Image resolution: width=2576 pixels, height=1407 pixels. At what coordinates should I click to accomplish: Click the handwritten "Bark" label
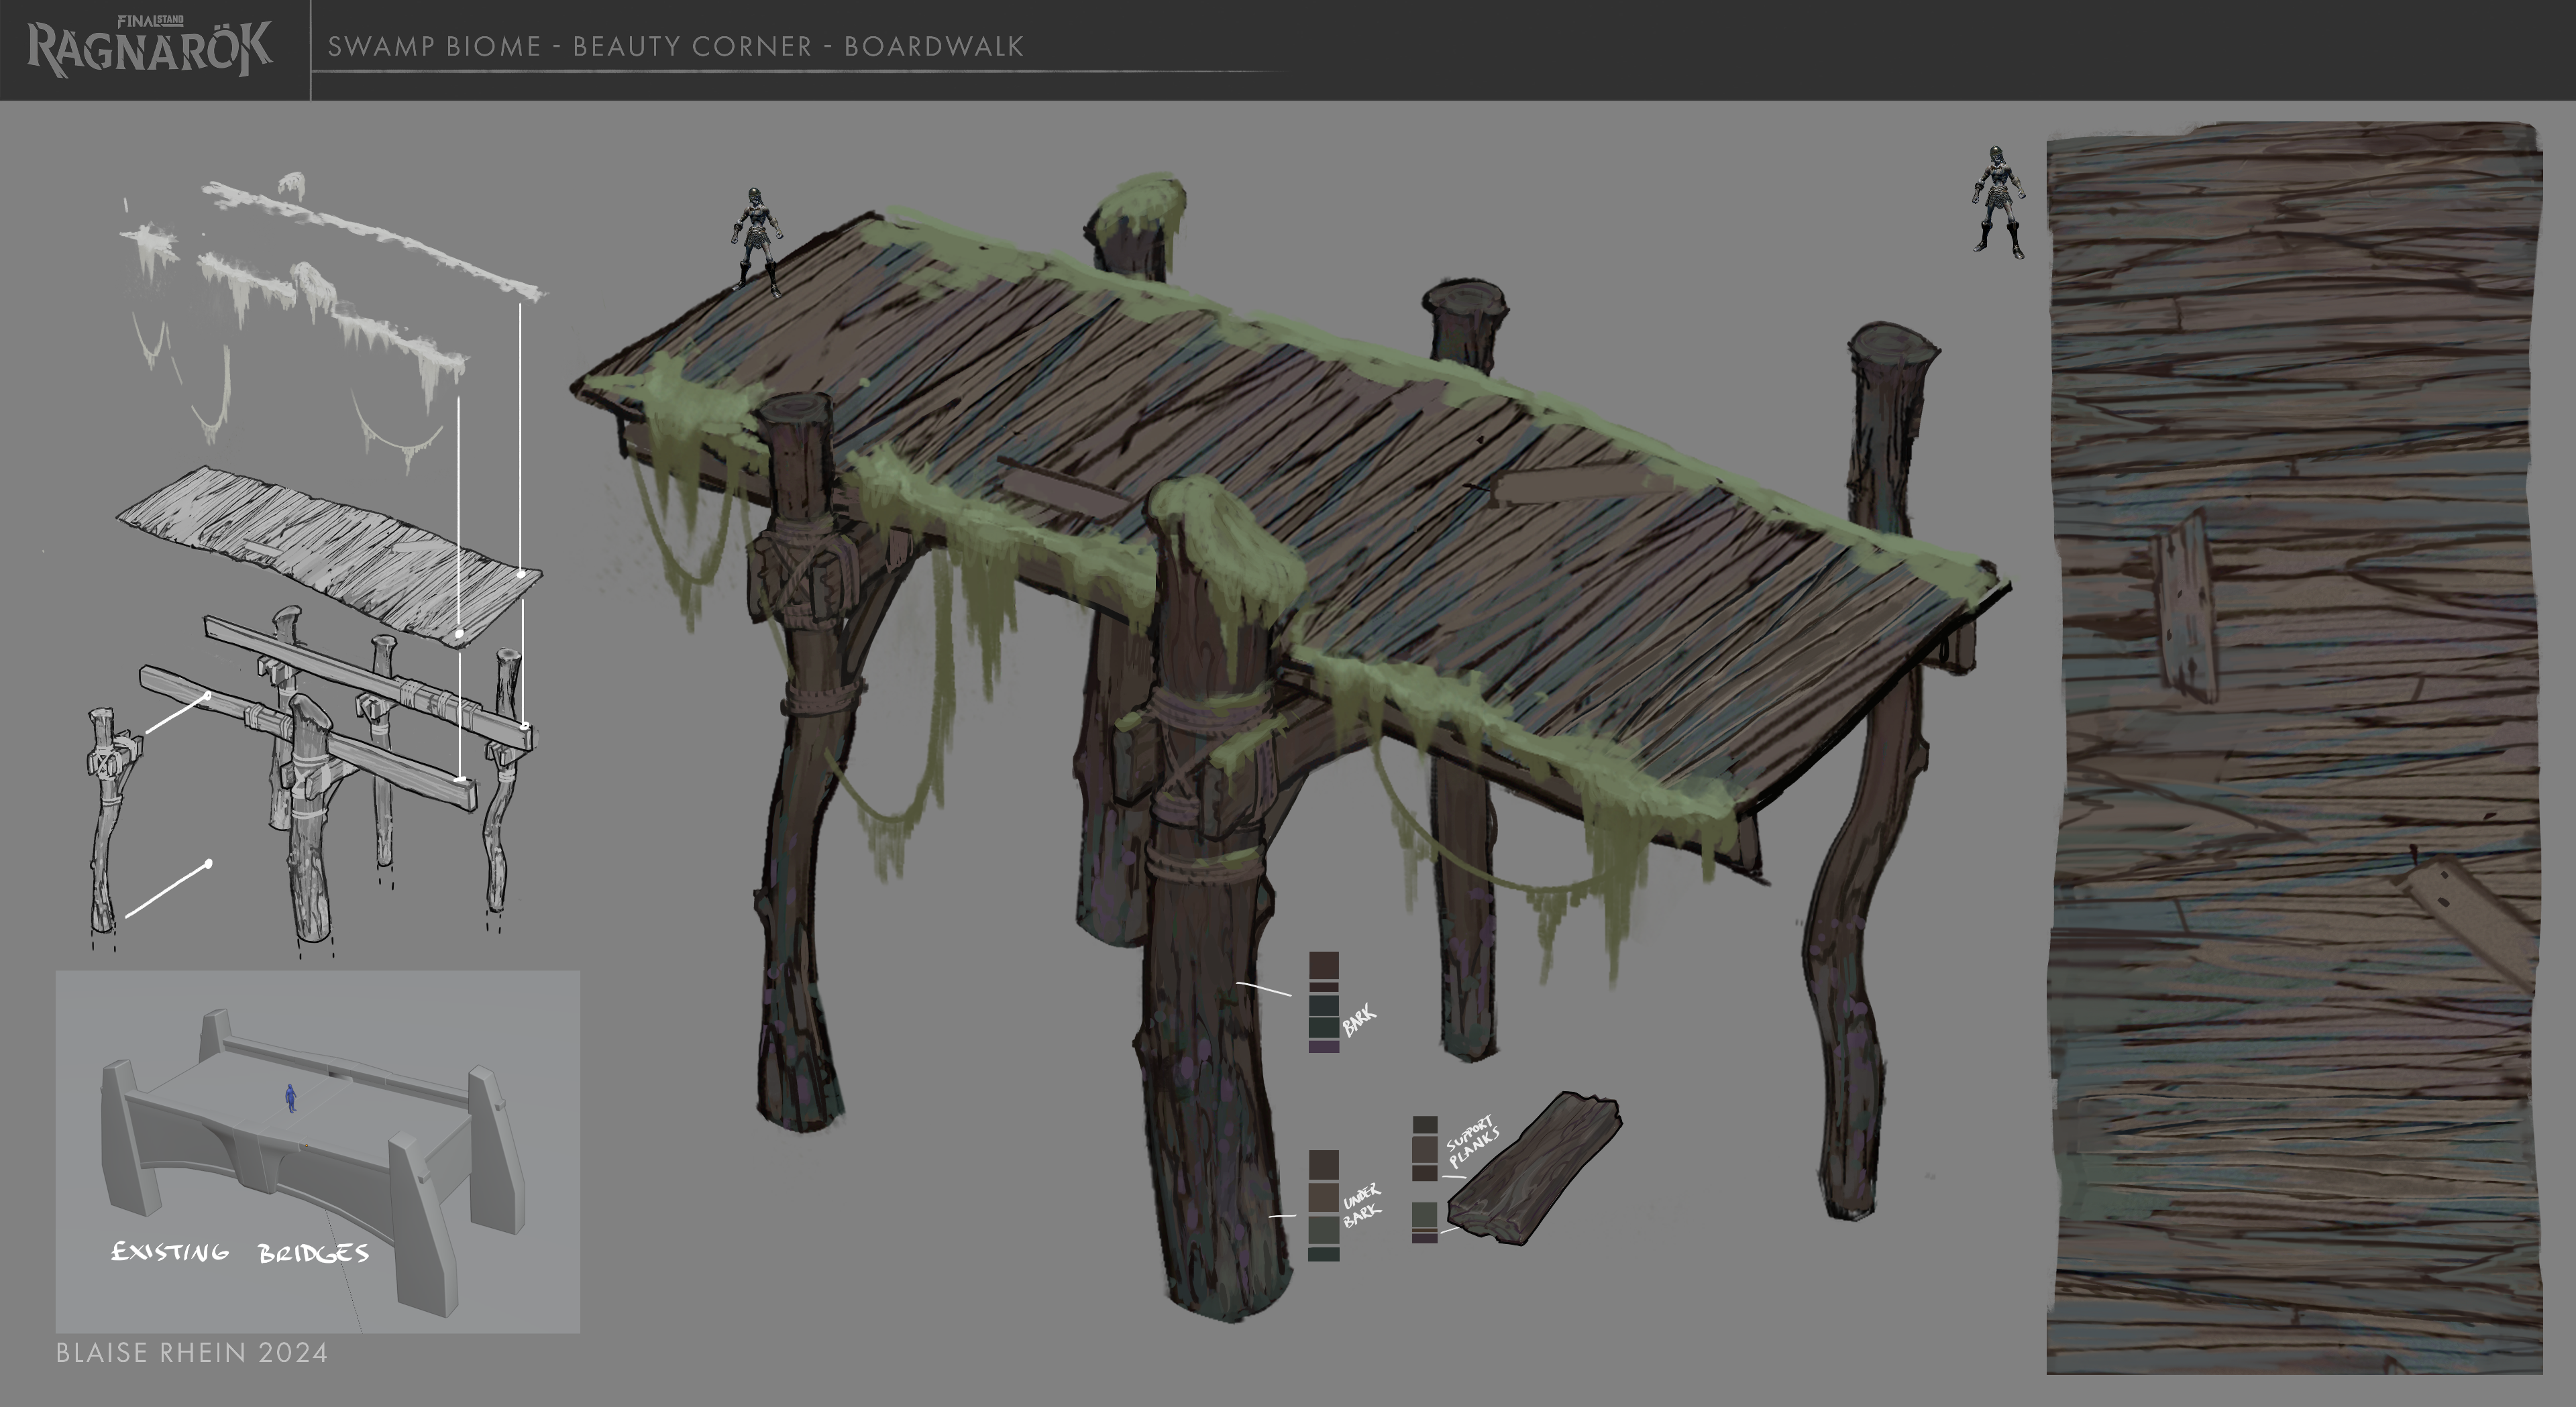click(x=1358, y=1021)
